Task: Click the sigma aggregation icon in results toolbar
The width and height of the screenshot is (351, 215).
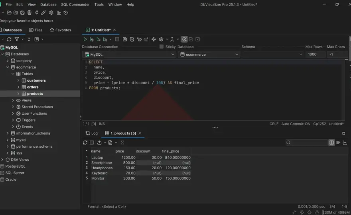Action: coord(122,143)
